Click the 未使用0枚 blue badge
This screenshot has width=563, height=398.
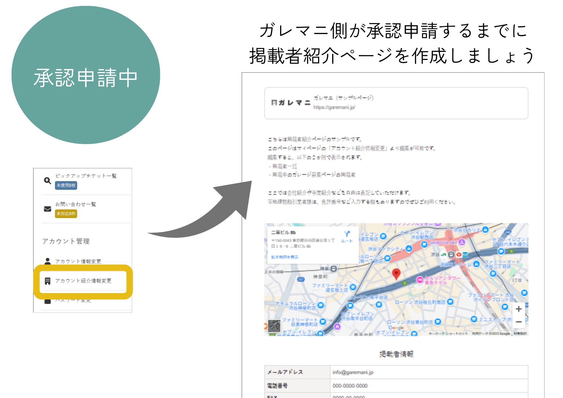coord(66,185)
